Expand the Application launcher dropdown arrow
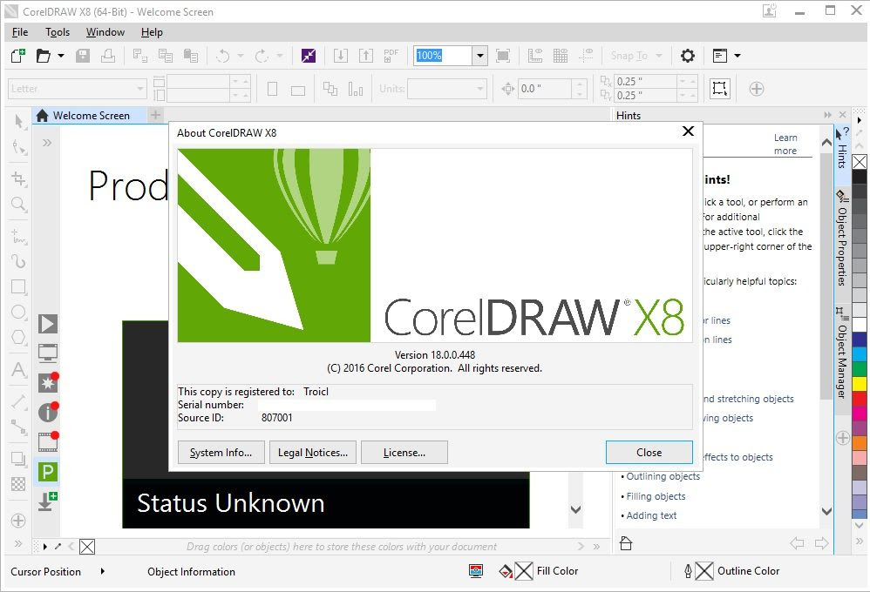 pyautogui.click(x=737, y=56)
